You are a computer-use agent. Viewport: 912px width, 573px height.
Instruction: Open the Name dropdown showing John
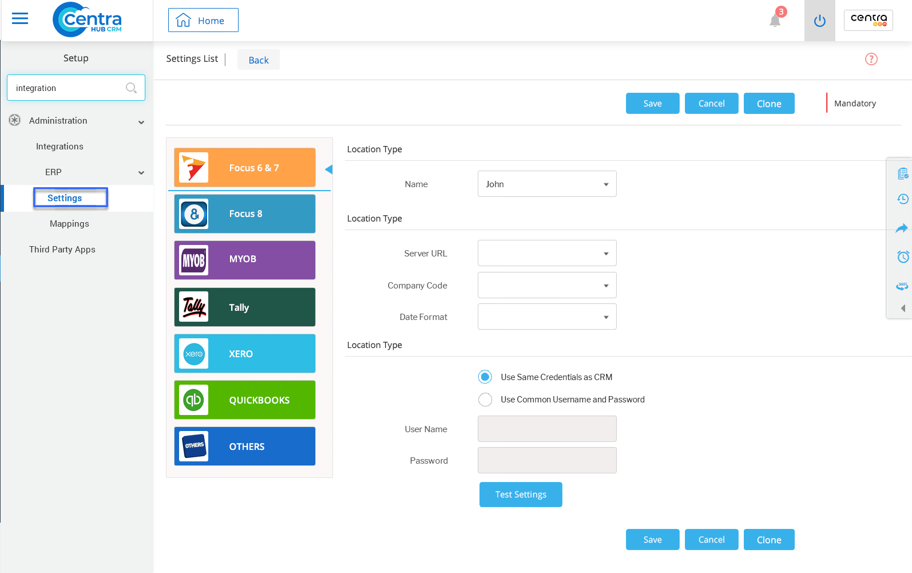point(547,184)
